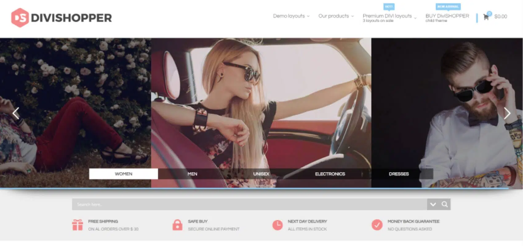Switch to the ELECTRONICS slider tab
This screenshot has height=246, width=523.
330,174
